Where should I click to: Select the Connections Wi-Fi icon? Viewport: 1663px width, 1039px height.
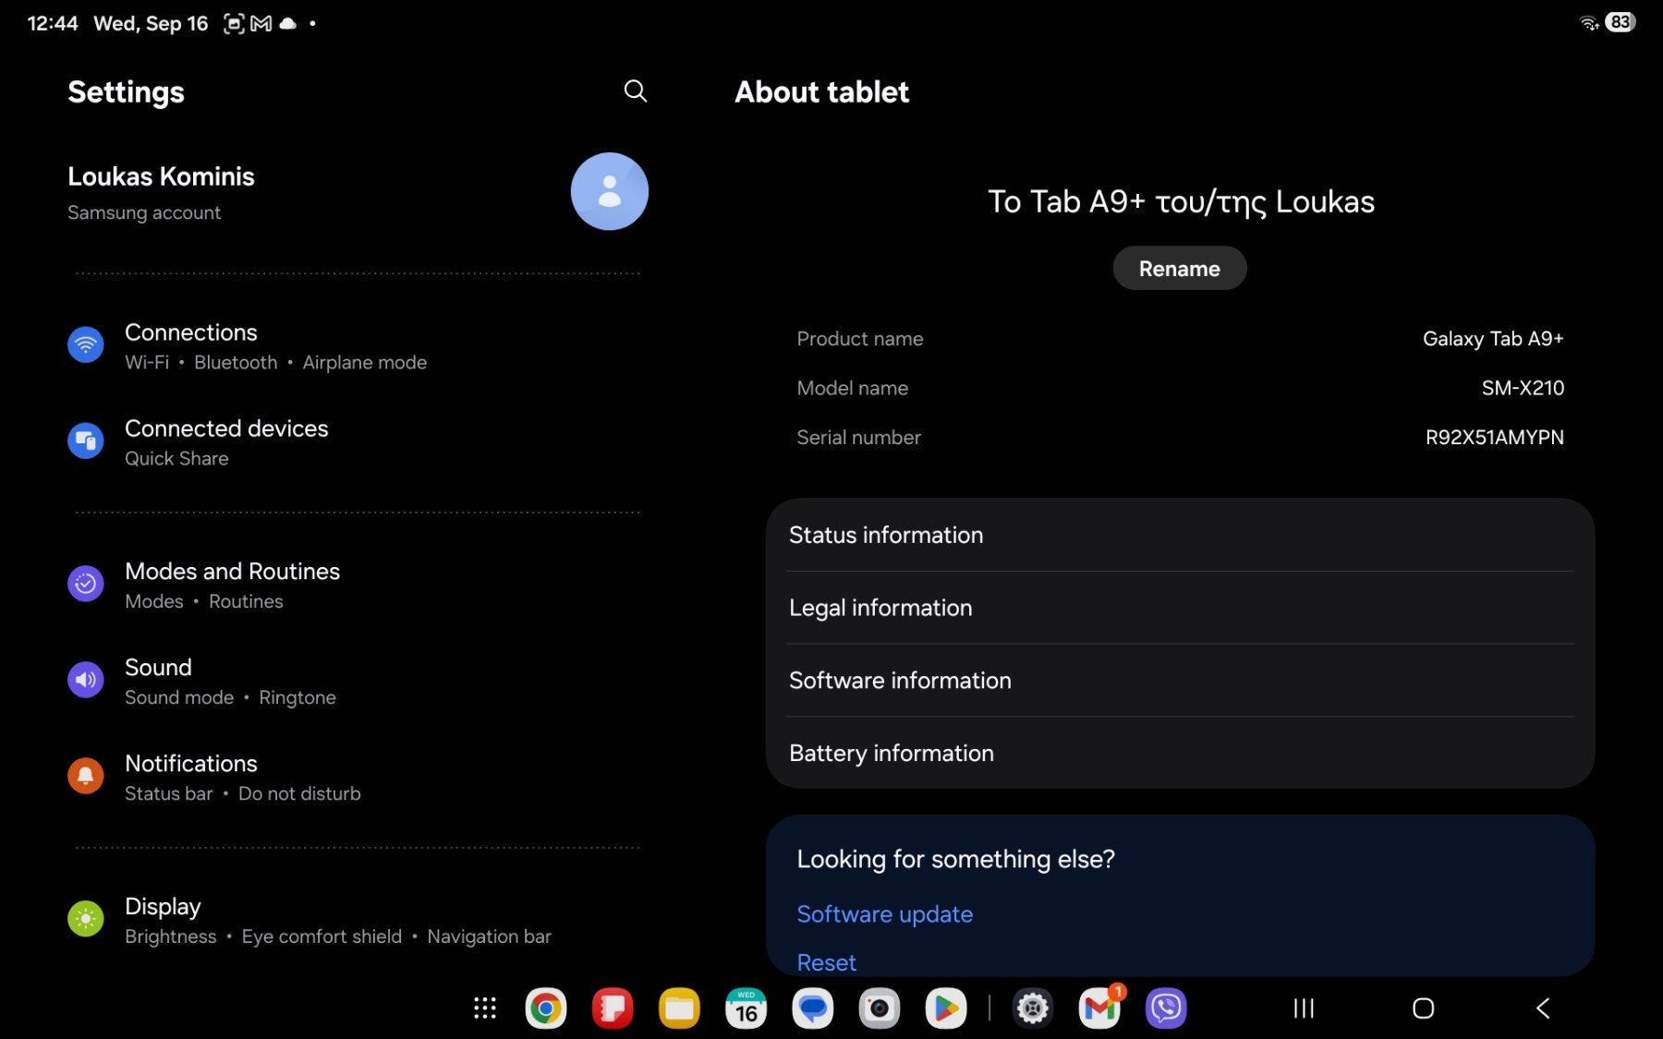click(x=86, y=344)
